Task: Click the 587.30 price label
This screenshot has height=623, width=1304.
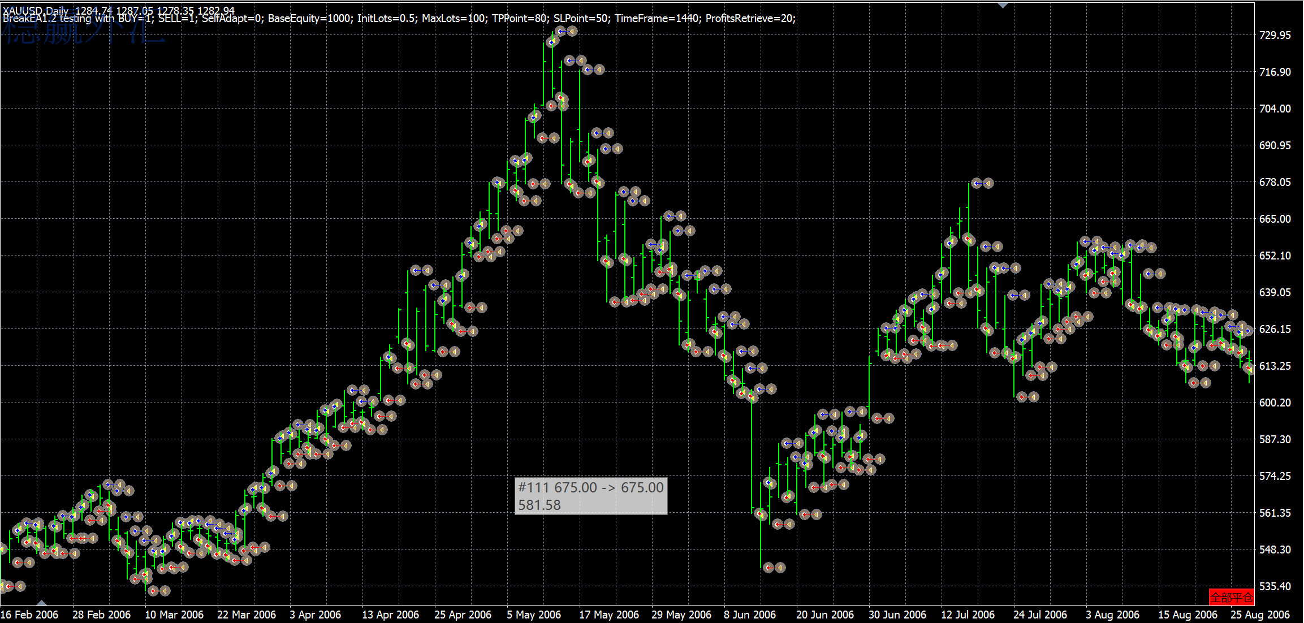Action: (x=1275, y=439)
